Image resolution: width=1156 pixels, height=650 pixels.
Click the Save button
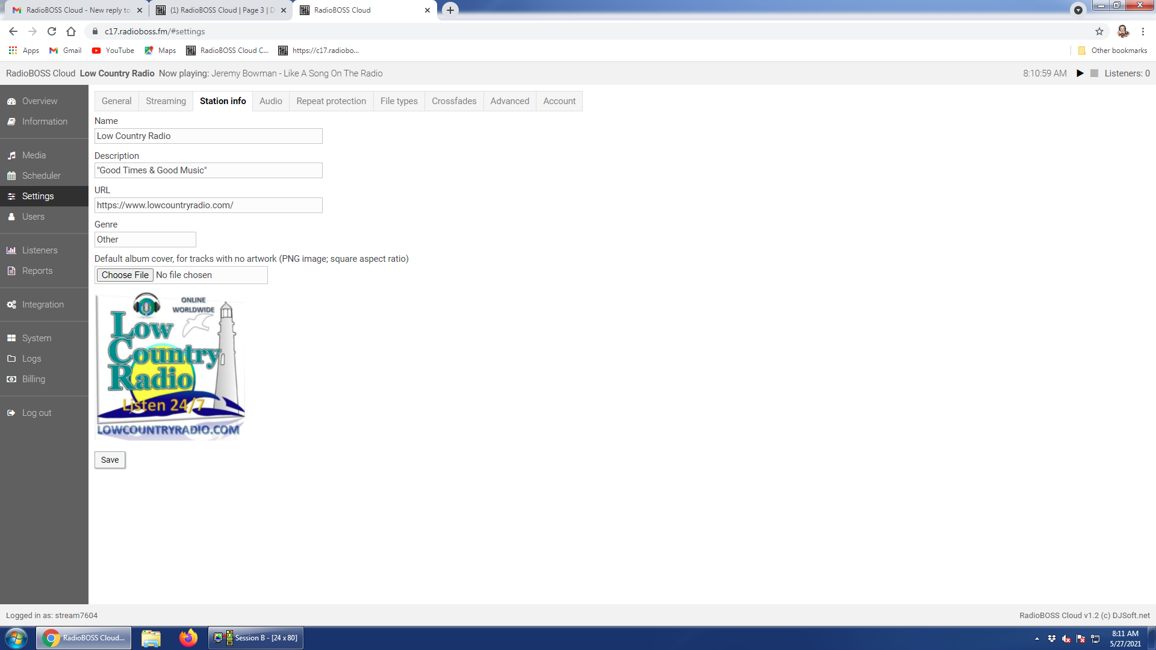[110, 460]
